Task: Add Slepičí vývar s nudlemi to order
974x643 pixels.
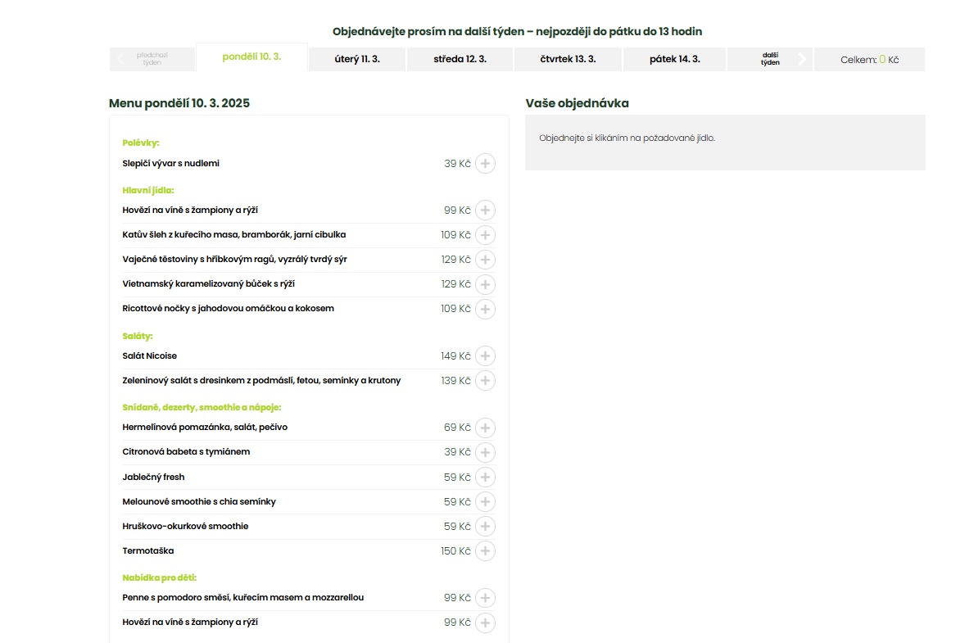Action: point(485,164)
